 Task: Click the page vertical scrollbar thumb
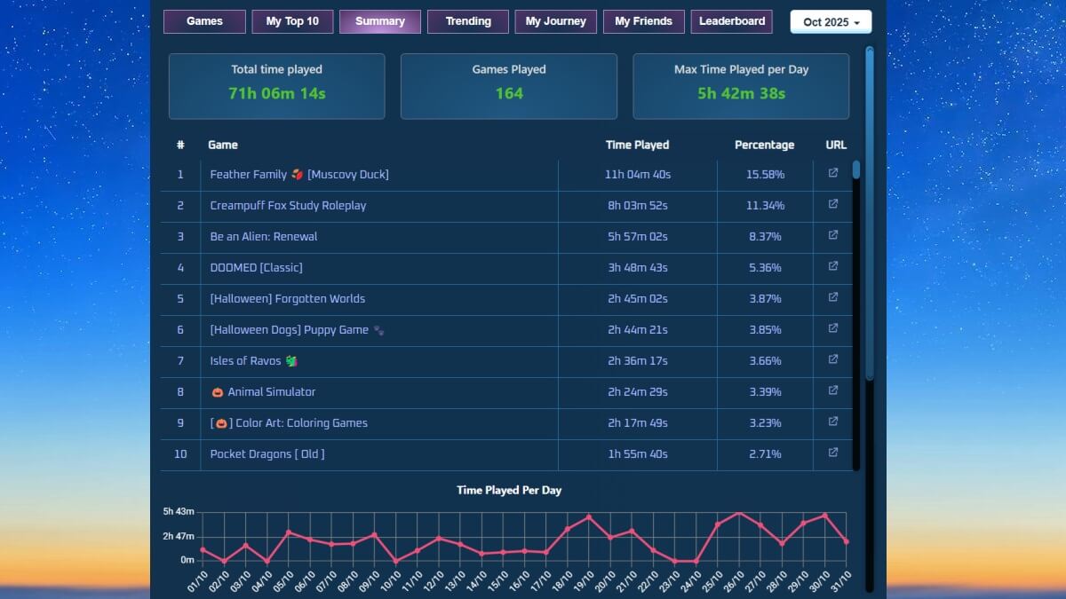(x=870, y=213)
